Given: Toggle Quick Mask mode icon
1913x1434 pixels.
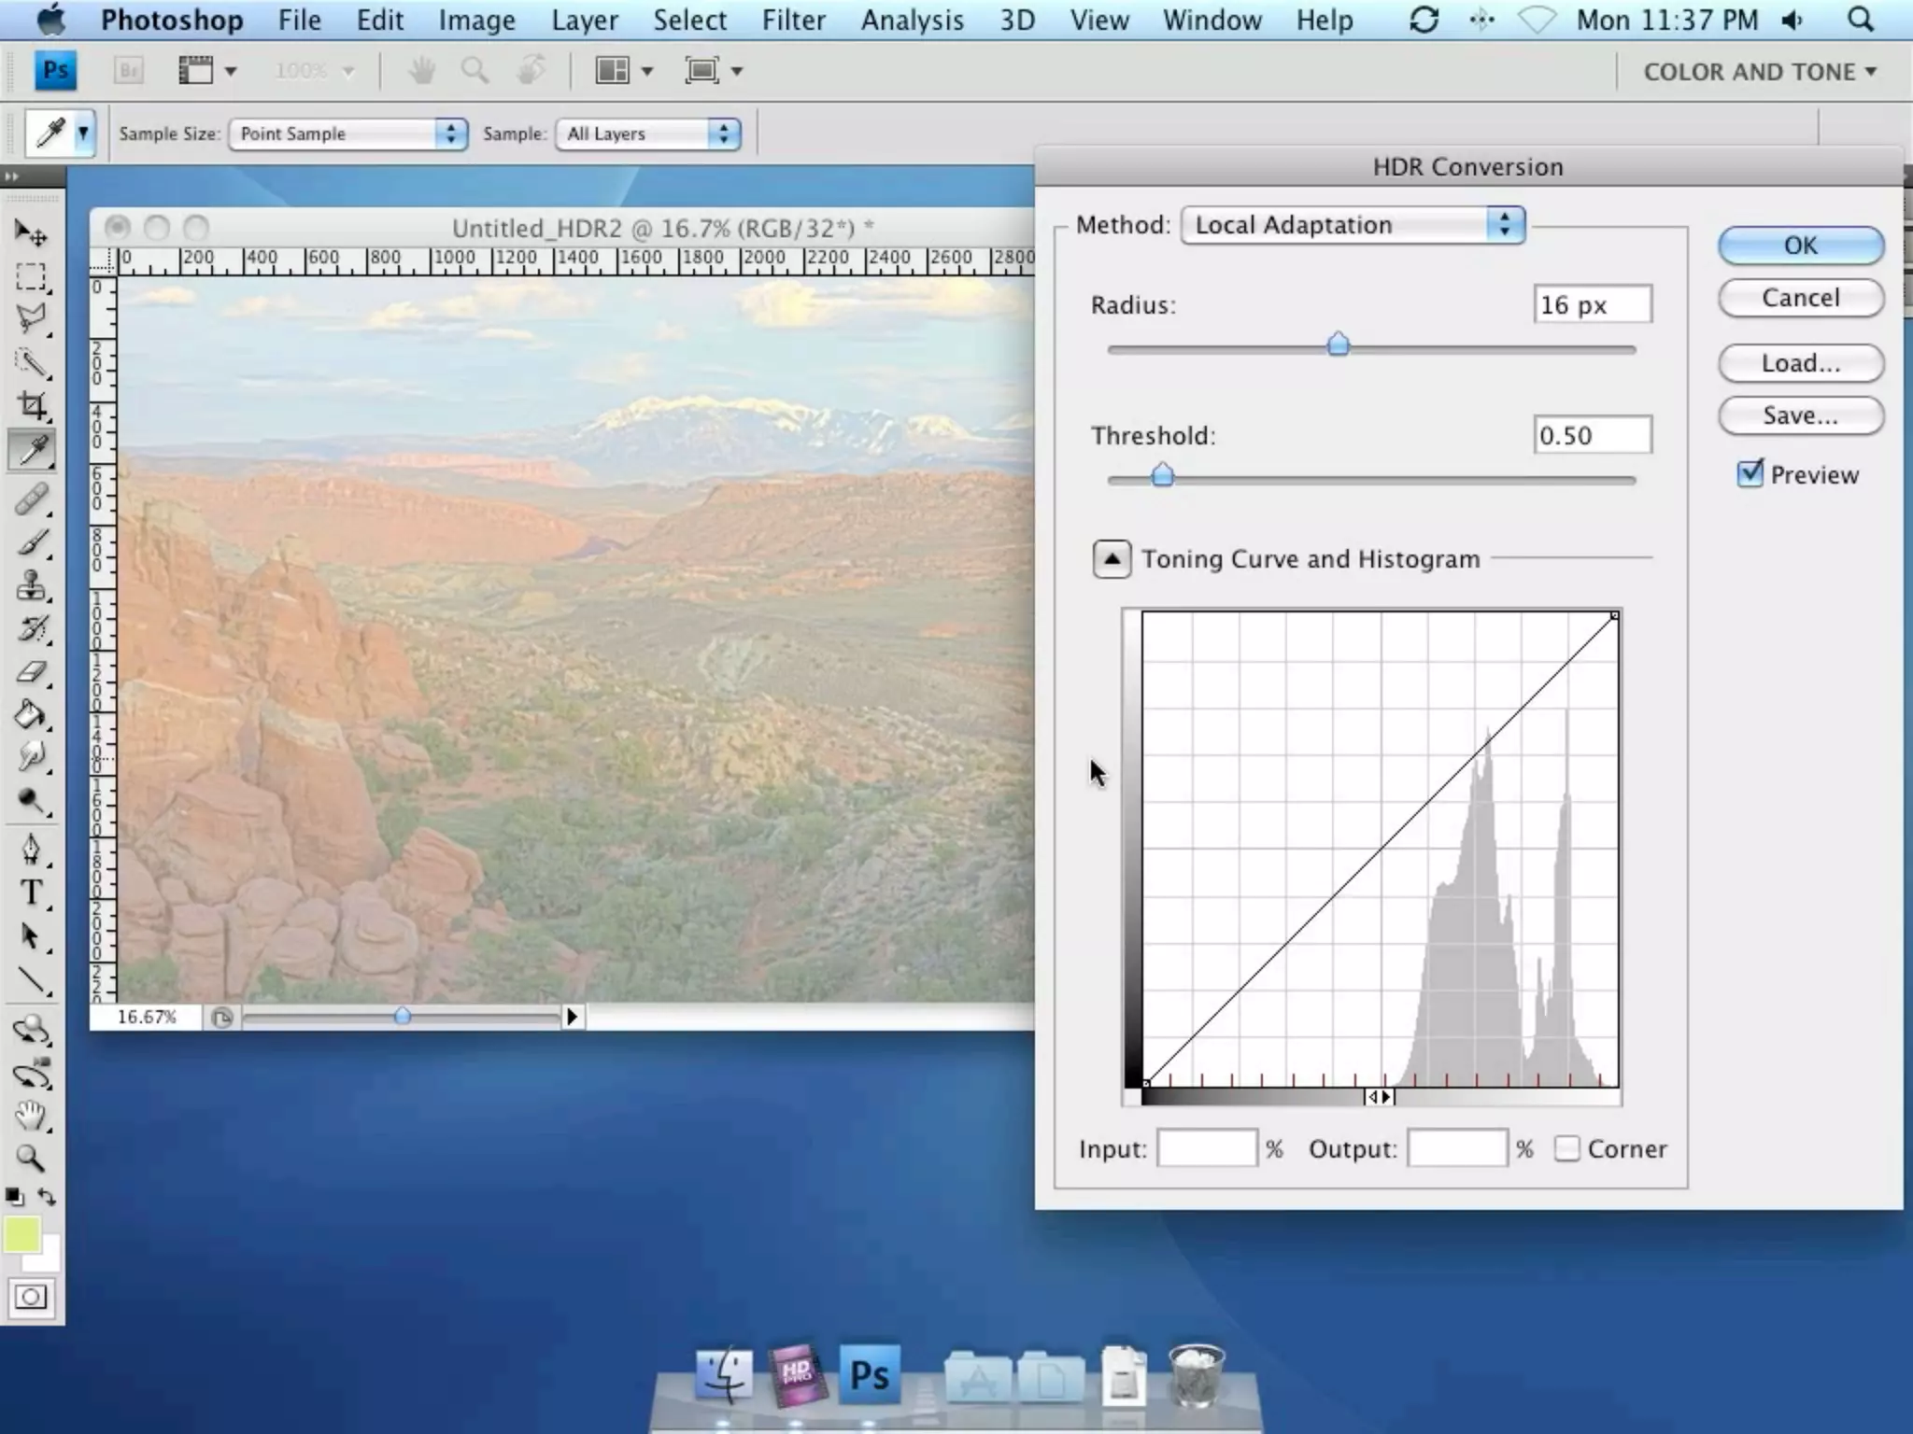Looking at the screenshot, I should tap(31, 1297).
